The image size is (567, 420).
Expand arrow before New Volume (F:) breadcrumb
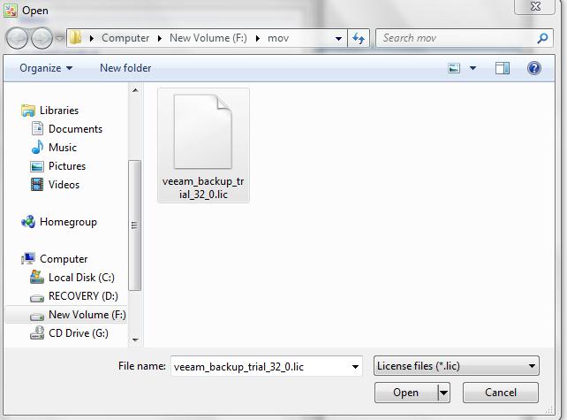click(x=160, y=38)
